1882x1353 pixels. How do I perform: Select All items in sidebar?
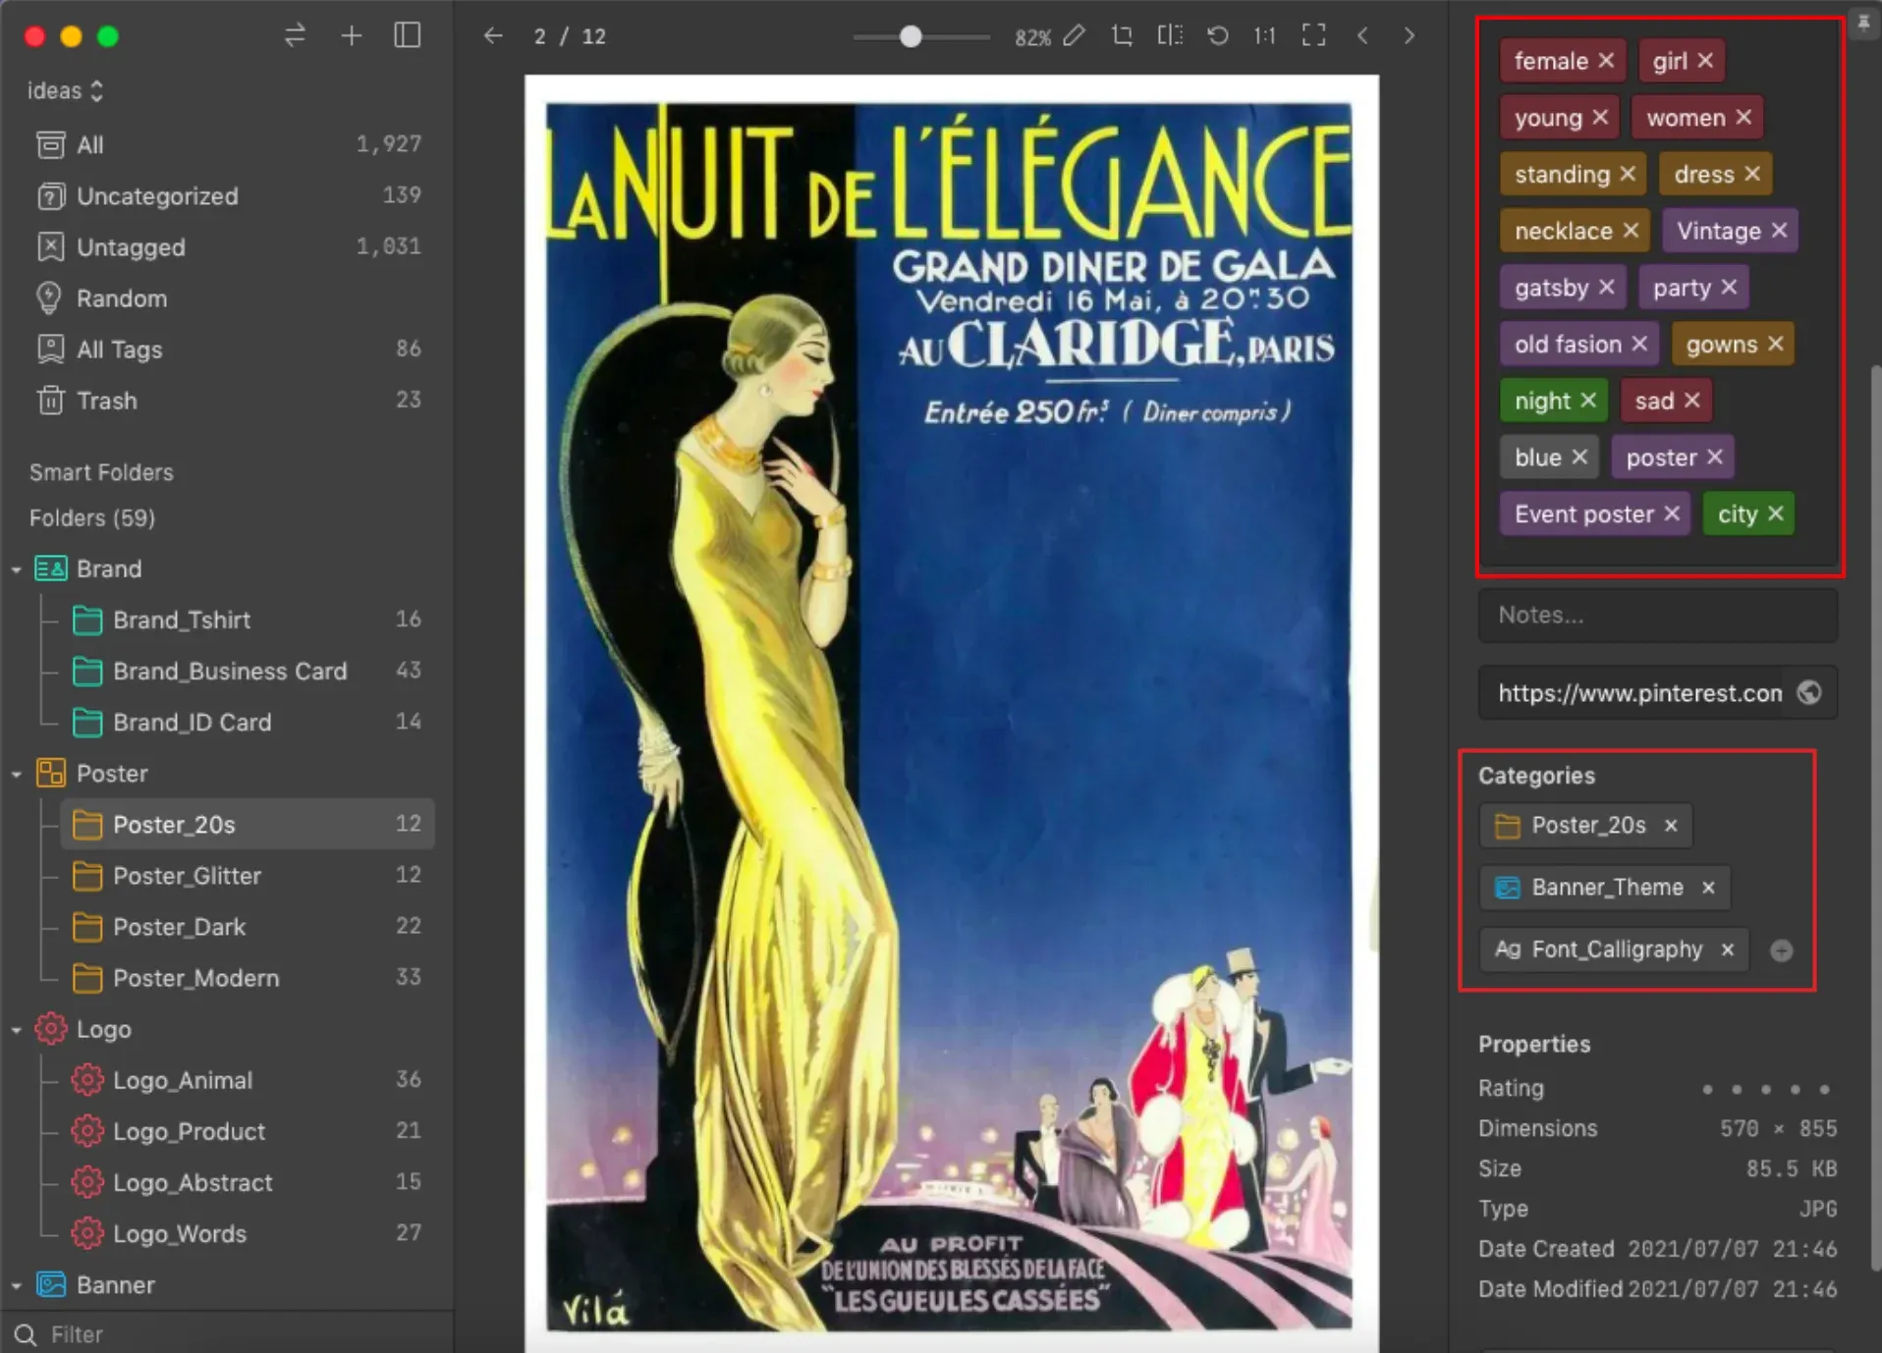tap(228, 144)
